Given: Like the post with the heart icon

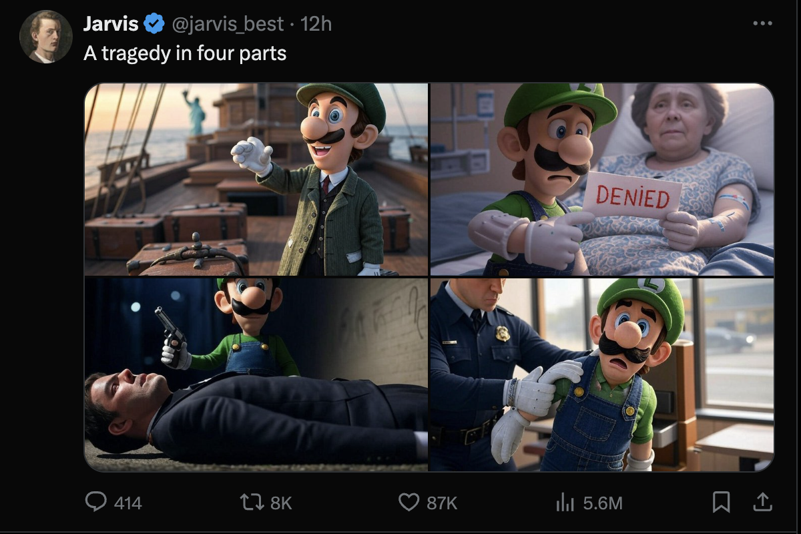Looking at the screenshot, I should pyautogui.click(x=409, y=501).
